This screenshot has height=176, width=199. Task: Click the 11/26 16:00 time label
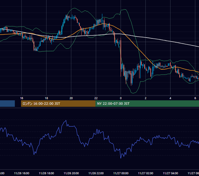22,173
